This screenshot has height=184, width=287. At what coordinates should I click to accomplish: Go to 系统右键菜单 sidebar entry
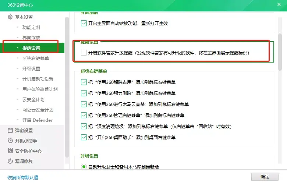coord(36,58)
